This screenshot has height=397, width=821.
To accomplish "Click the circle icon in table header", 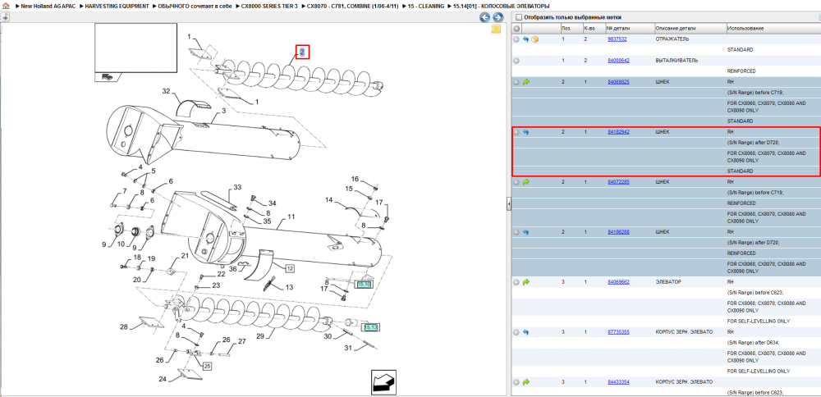I will point(516,28).
